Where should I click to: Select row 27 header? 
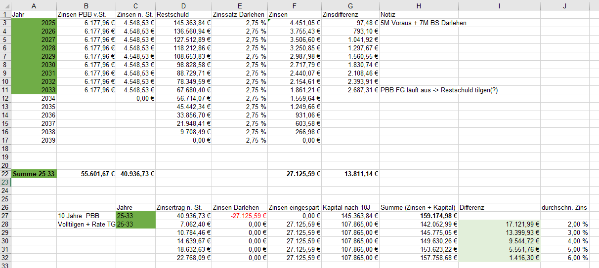[x=5, y=216]
